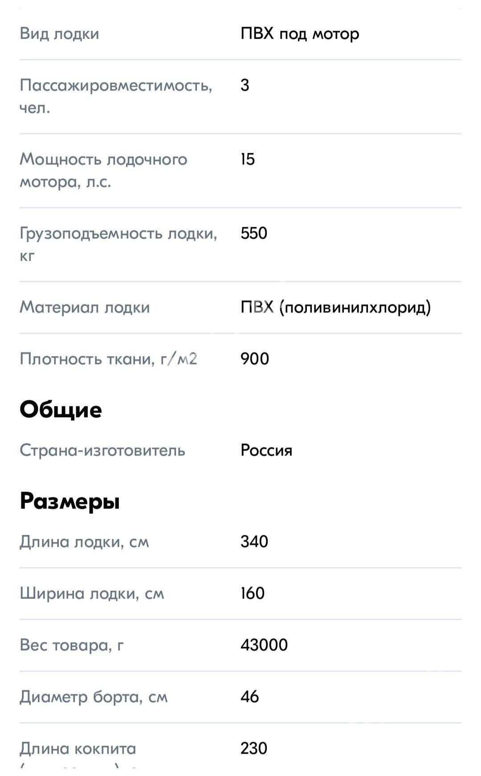Select 'Грузоподъемность лодки, кг' label
The height and width of the screenshot is (776, 481).
tap(118, 244)
